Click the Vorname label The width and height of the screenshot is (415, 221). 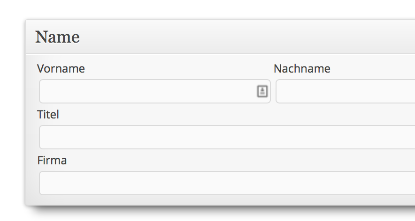point(61,69)
